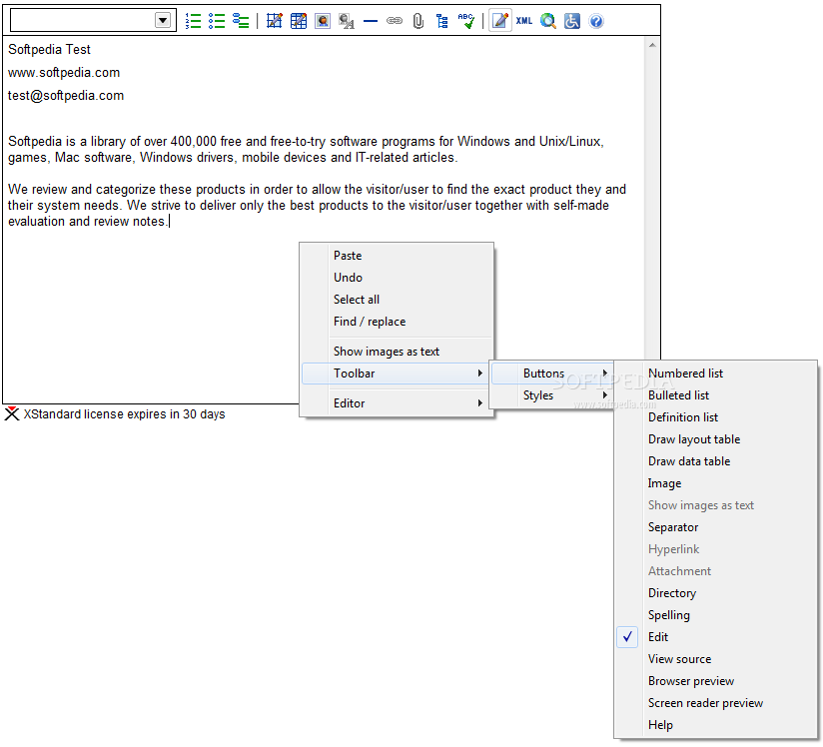The width and height of the screenshot is (823, 747).
Task: Click the test@softpedia.com text line
Action: pyautogui.click(x=66, y=96)
